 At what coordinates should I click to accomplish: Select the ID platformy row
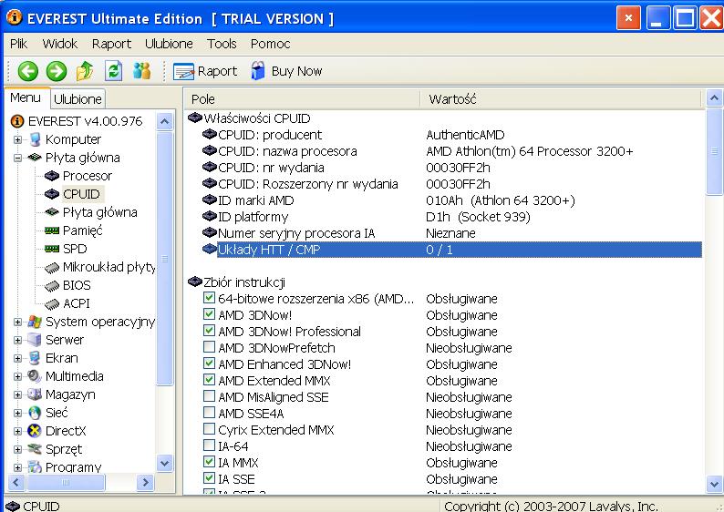pyautogui.click(x=452, y=217)
